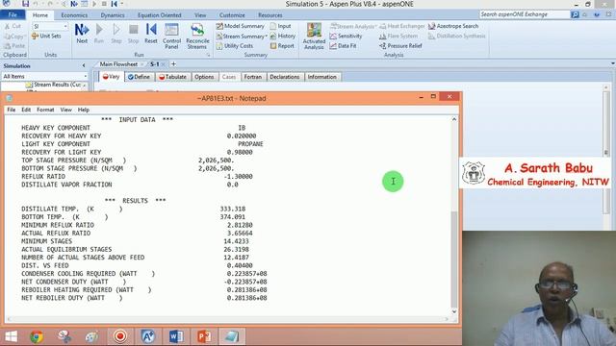Open Notepad Help menu
Viewport: 616px width, 346px height.
(x=84, y=110)
